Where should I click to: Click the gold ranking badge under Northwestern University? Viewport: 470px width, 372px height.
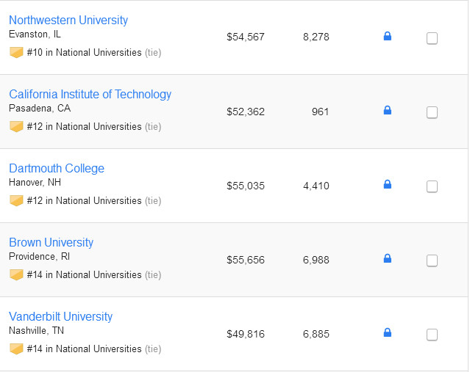click(x=16, y=53)
